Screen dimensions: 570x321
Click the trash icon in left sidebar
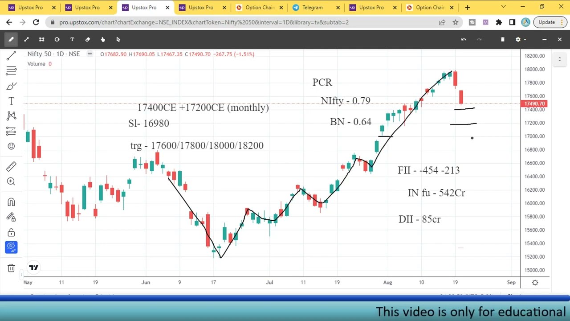(x=11, y=268)
